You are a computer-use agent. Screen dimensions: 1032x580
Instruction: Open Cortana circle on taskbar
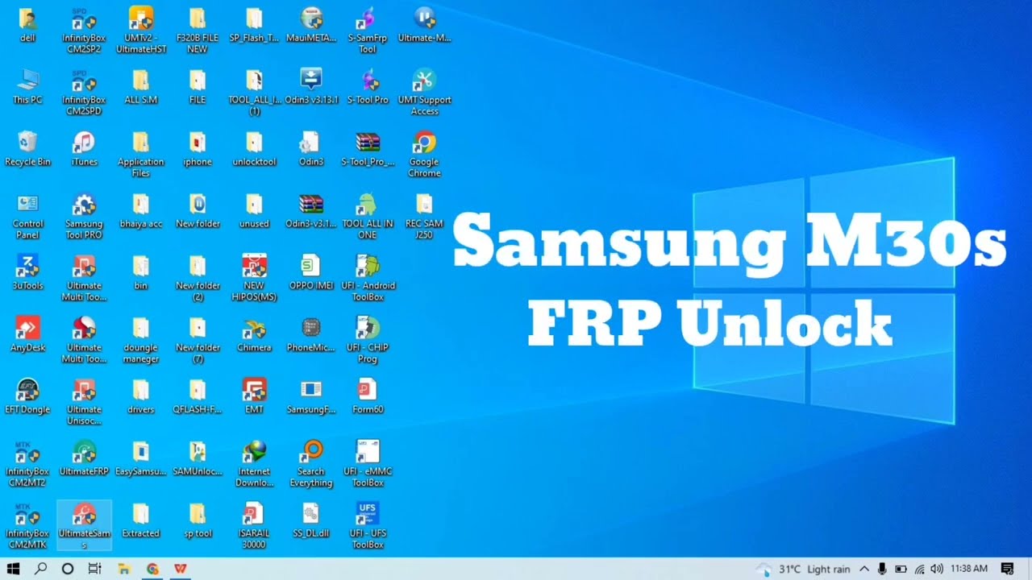click(x=68, y=569)
